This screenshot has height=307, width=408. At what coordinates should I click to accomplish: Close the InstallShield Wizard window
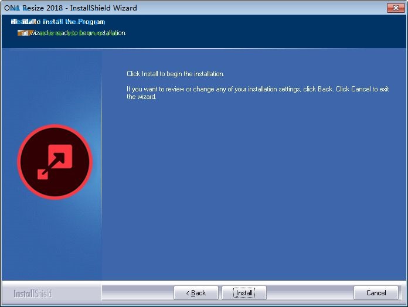click(396, 8)
